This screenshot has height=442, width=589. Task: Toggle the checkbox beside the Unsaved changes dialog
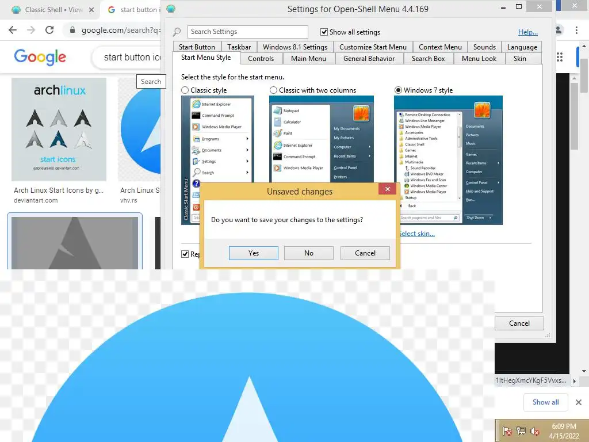tap(185, 254)
